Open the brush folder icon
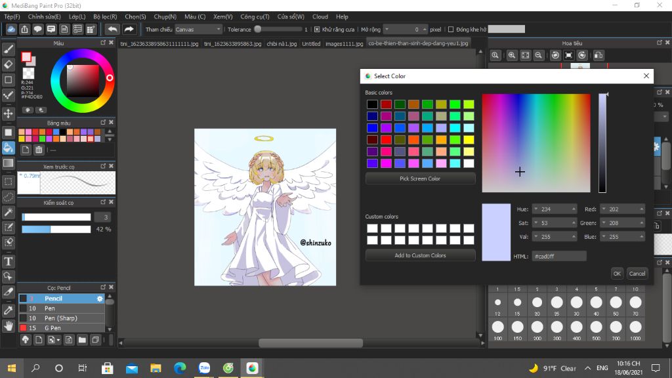The width and height of the screenshot is (672, 378). (x=82, y=340)
